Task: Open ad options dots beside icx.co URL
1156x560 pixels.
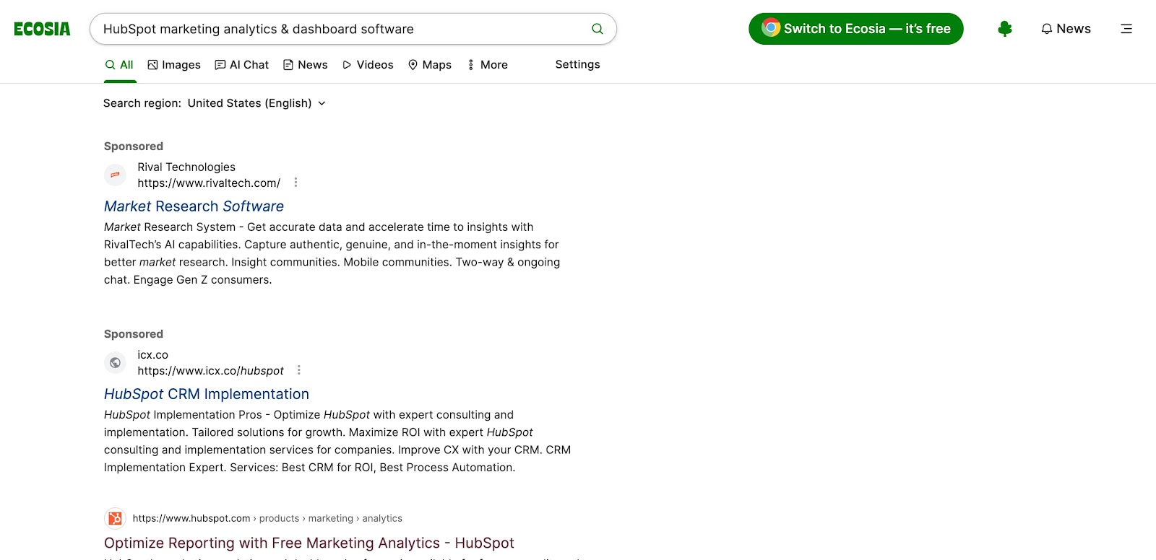Action: pos(298,370)
